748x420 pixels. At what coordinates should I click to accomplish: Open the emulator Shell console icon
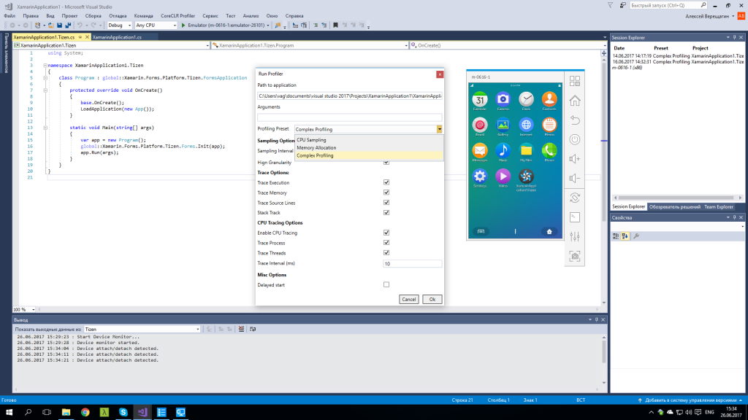[574, 217]
